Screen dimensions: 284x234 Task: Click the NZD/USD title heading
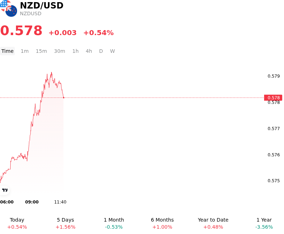pyautogui.click(x=42, y=5)
